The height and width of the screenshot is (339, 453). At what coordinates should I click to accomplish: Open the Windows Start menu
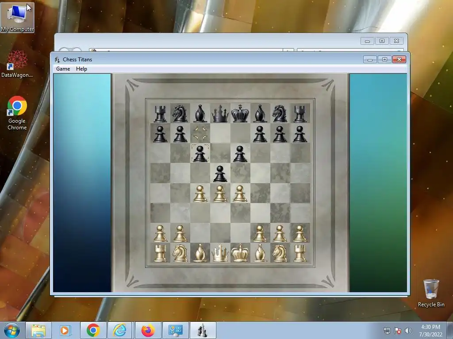click(x=12, y=330)
